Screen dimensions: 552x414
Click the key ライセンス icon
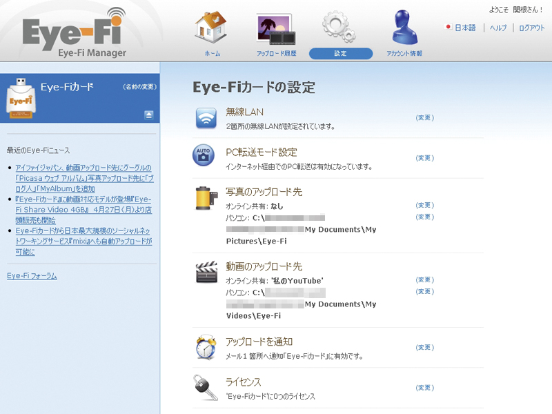pos(206,388)
